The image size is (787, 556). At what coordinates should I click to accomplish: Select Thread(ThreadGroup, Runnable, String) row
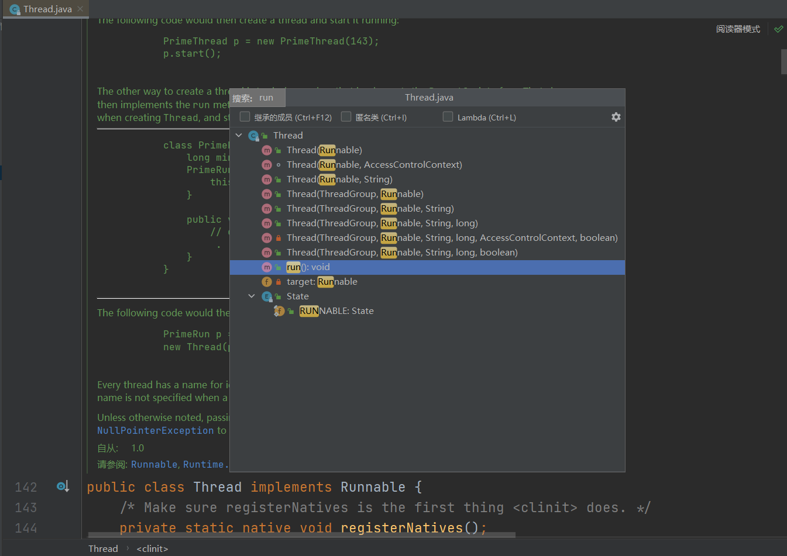pos(427,208)
